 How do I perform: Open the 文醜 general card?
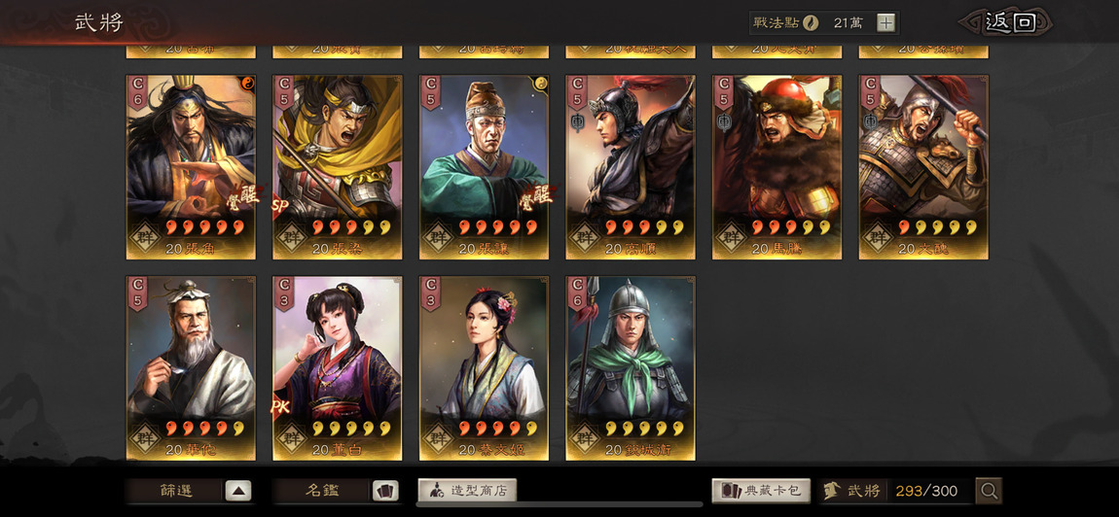[x=923, y=167]
